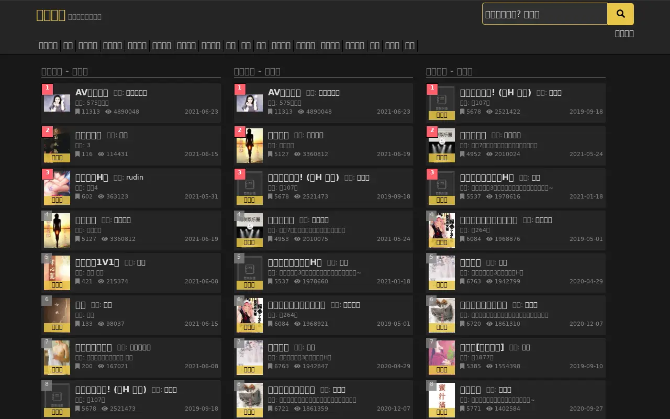670x419 pixels.
Task: Click the date "2019-09-10"
Action: [x=586, y=367]
